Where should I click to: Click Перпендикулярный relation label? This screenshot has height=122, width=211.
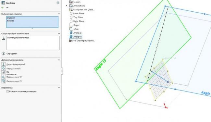pyautogui.click(x=16, y=64)
